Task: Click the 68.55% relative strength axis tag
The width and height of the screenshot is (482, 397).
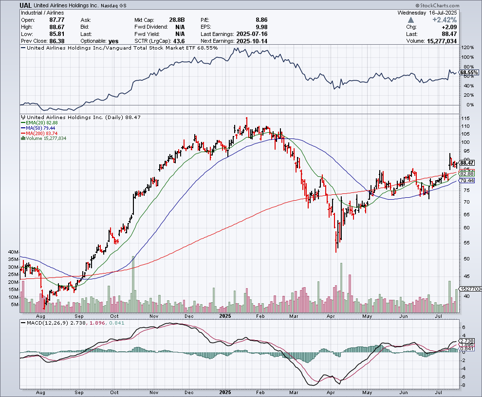Action: (x=469, y=73)
